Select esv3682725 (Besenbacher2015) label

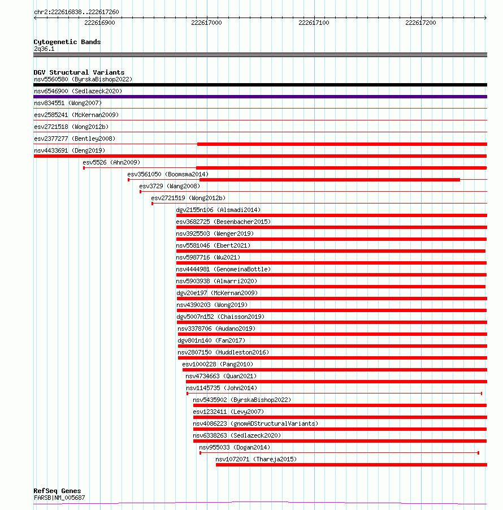223,222
